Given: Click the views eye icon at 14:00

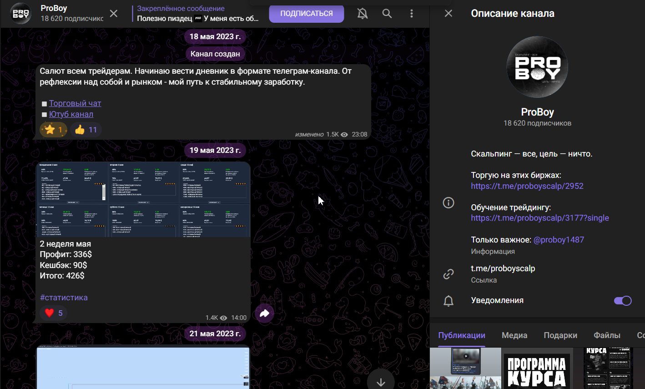Looking at the screenshot, I should click(x=223, y=318).
